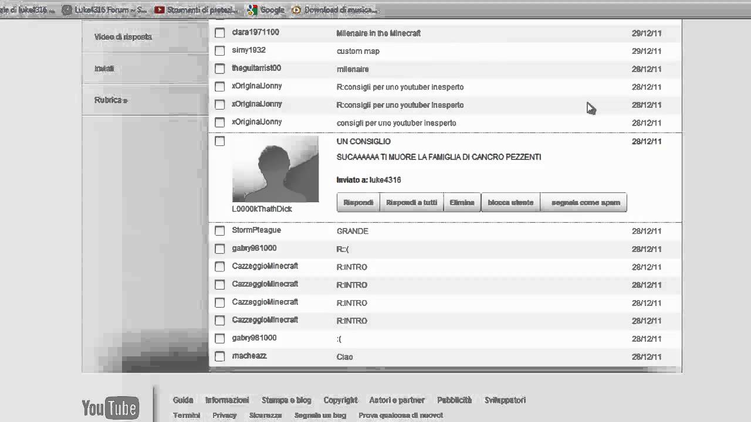Image resolution: width=751 pixels, height=422 pixels.
Task: Open the 'GRANDE' message subject
Action: click(353, 231)
